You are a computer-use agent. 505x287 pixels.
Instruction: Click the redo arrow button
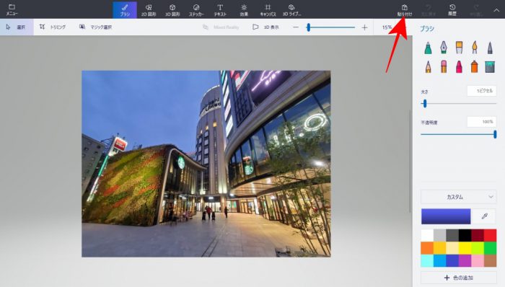point(476,9)
